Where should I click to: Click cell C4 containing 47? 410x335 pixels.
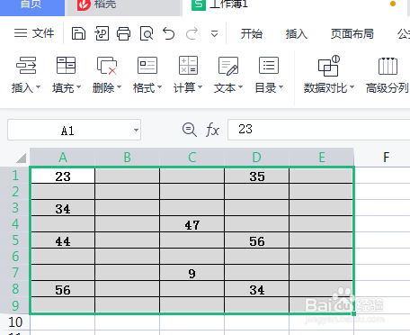coord(192,224)
